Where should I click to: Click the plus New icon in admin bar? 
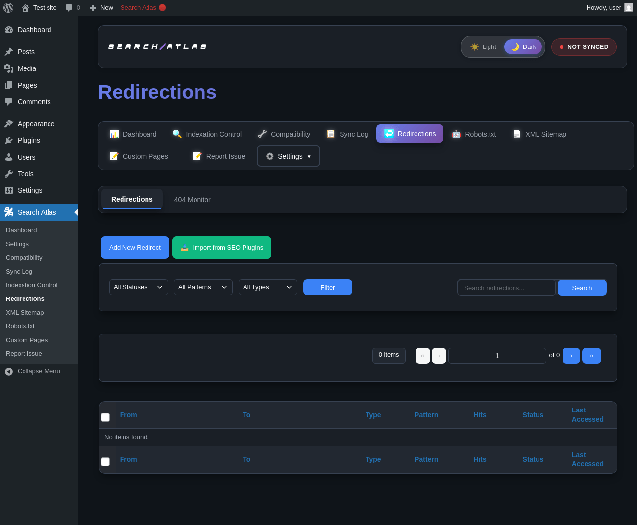(93, 8)
